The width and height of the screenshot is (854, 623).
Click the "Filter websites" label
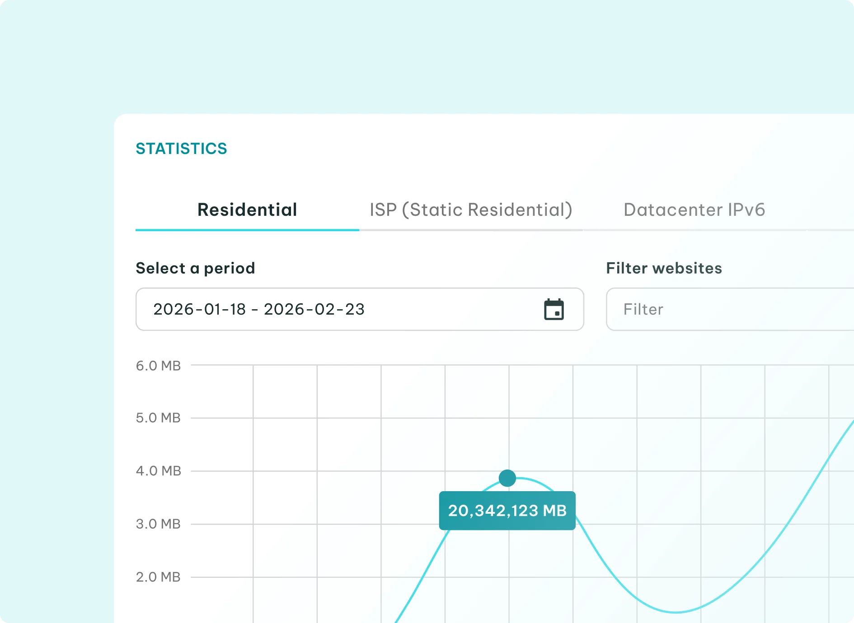664,268
